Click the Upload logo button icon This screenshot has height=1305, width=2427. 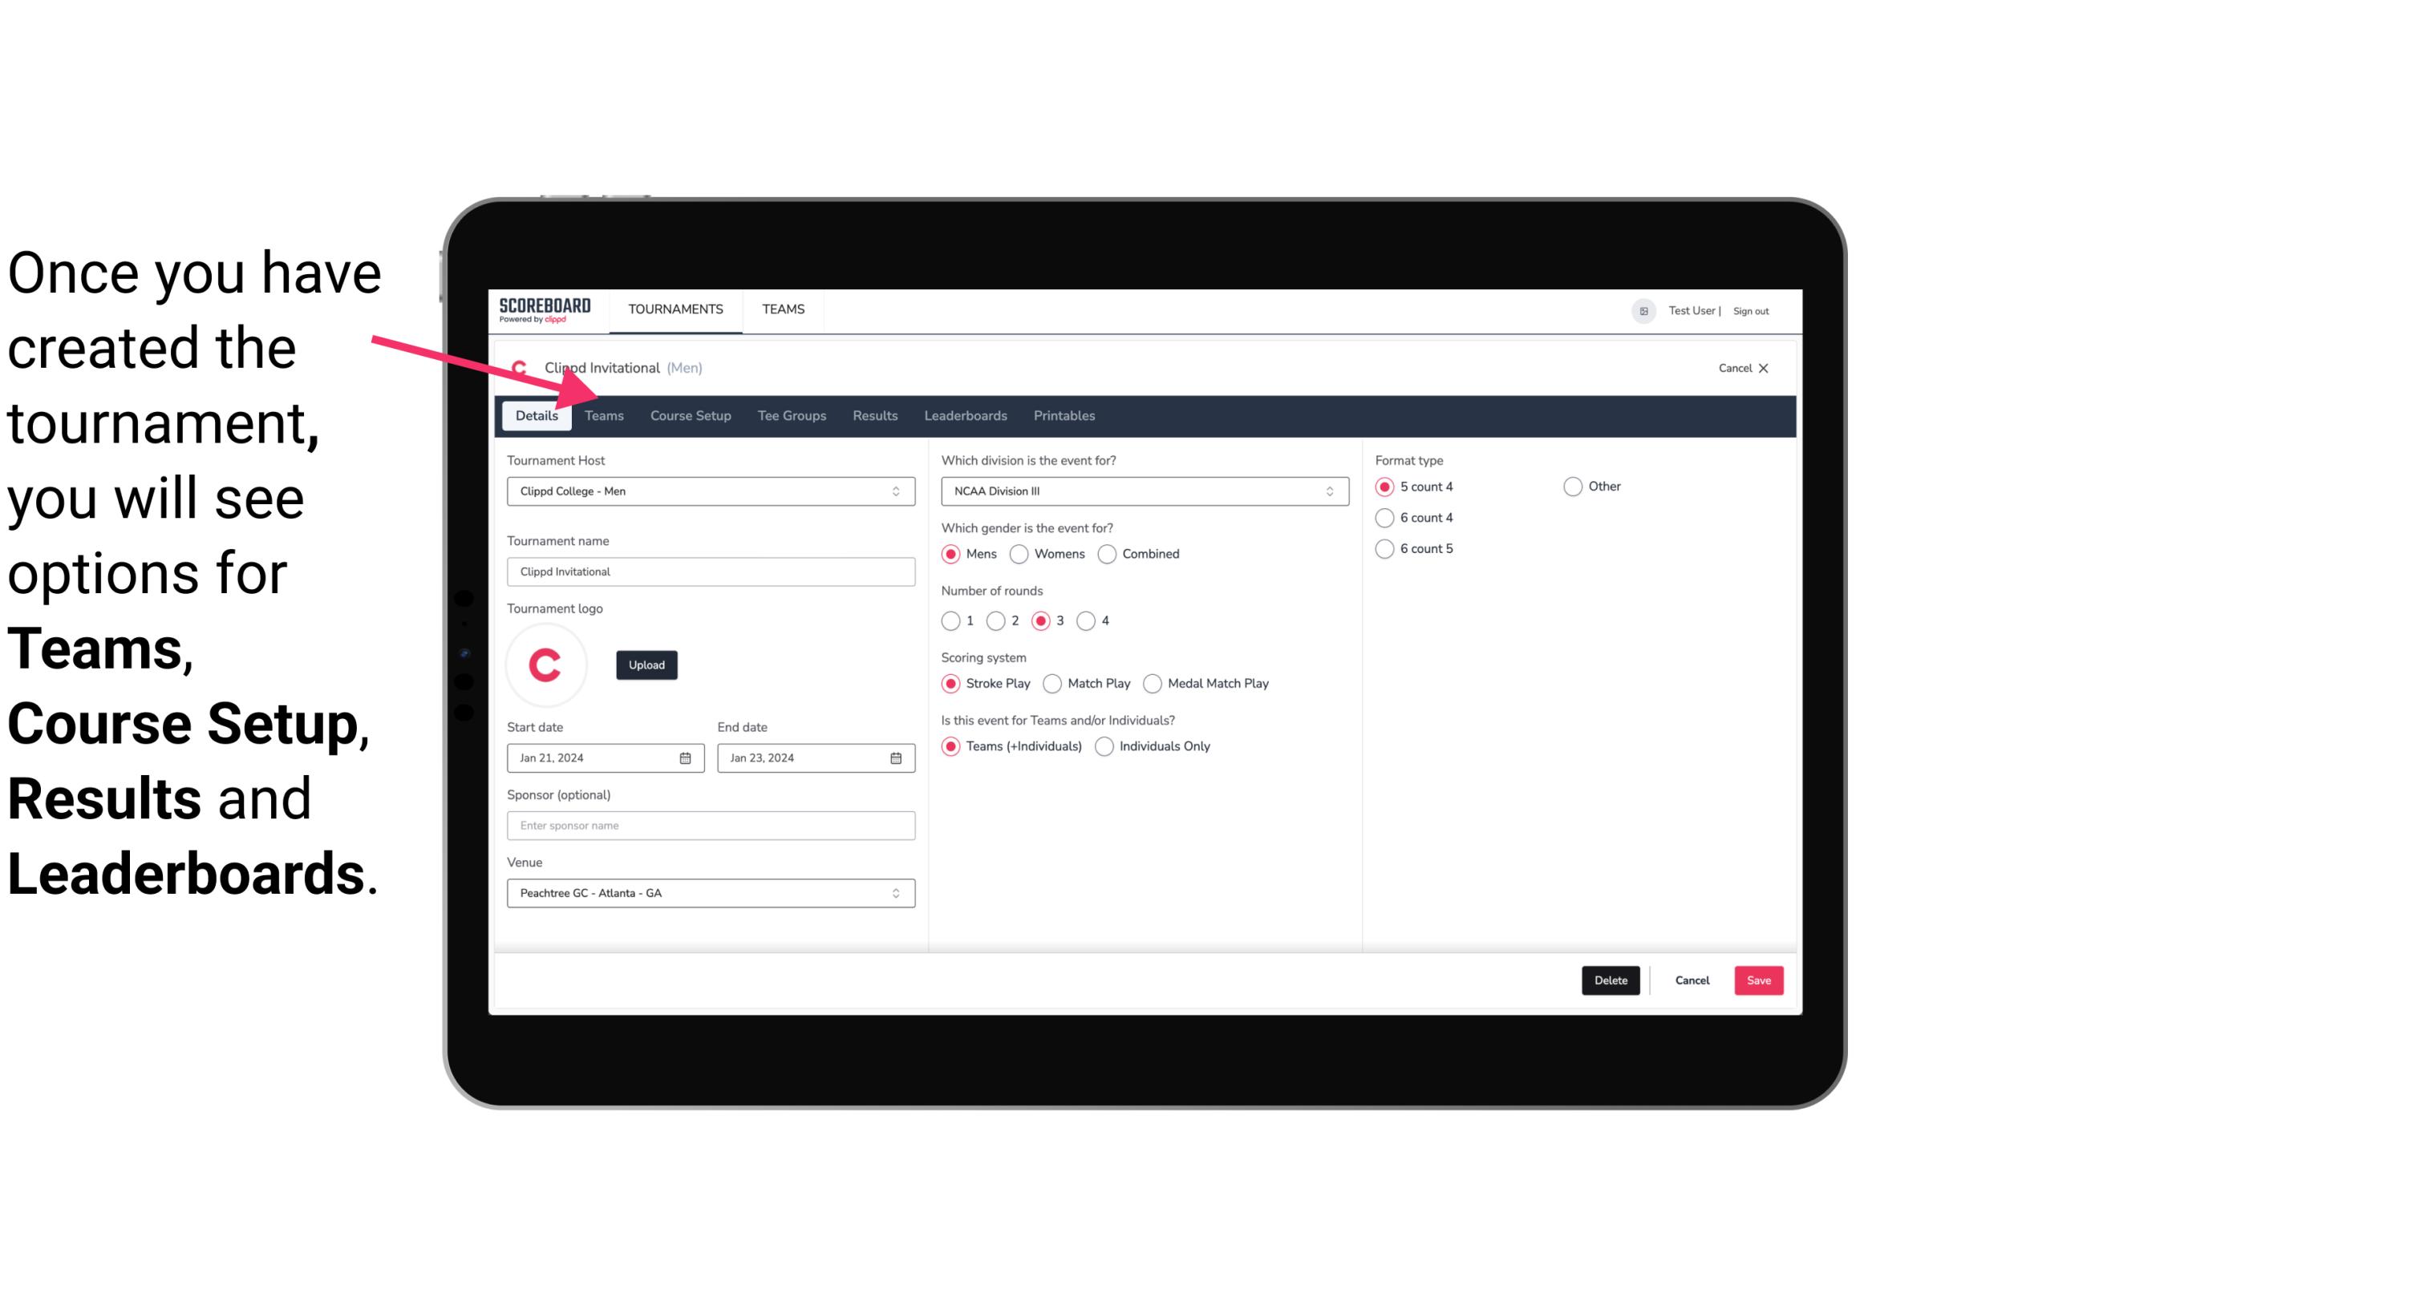point(646,664)
